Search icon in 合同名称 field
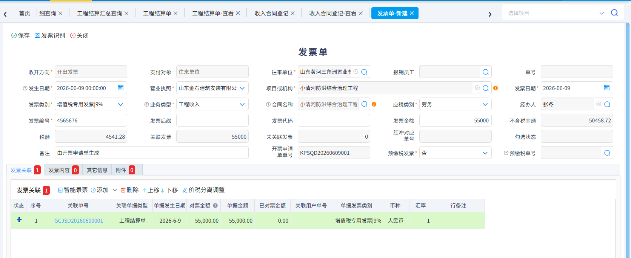 pos(364,104)
